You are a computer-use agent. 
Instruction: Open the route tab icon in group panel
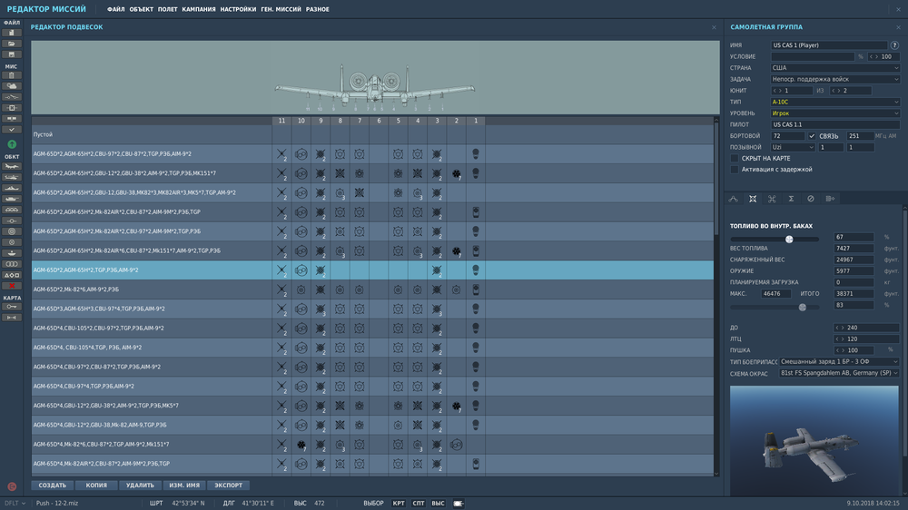733,199
